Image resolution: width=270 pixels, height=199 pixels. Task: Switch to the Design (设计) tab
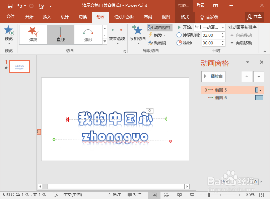click(x=65, y=17)
